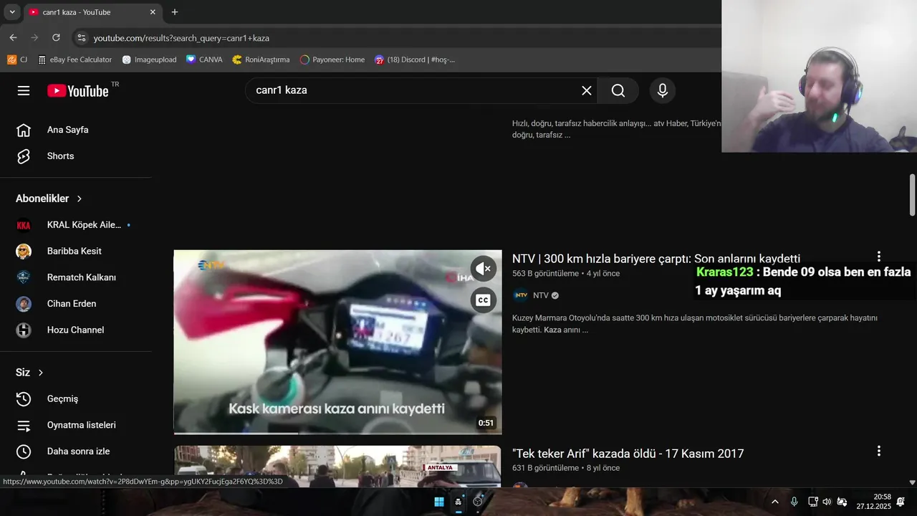Open options menu for NTV video
917x516 pixels.
pos(879,257)
